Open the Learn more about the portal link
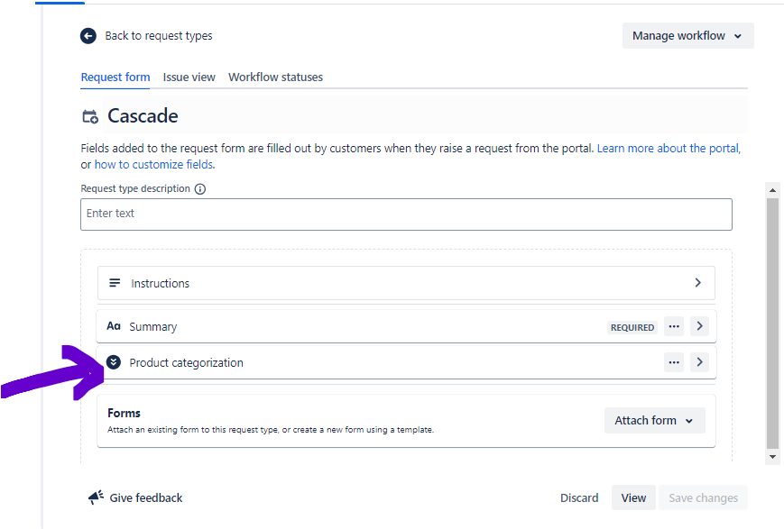784x529 pixels. pos(668,149)
